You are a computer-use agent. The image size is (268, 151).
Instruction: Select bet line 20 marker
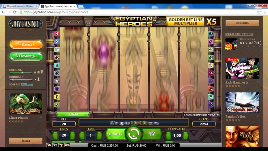[211, 49]
